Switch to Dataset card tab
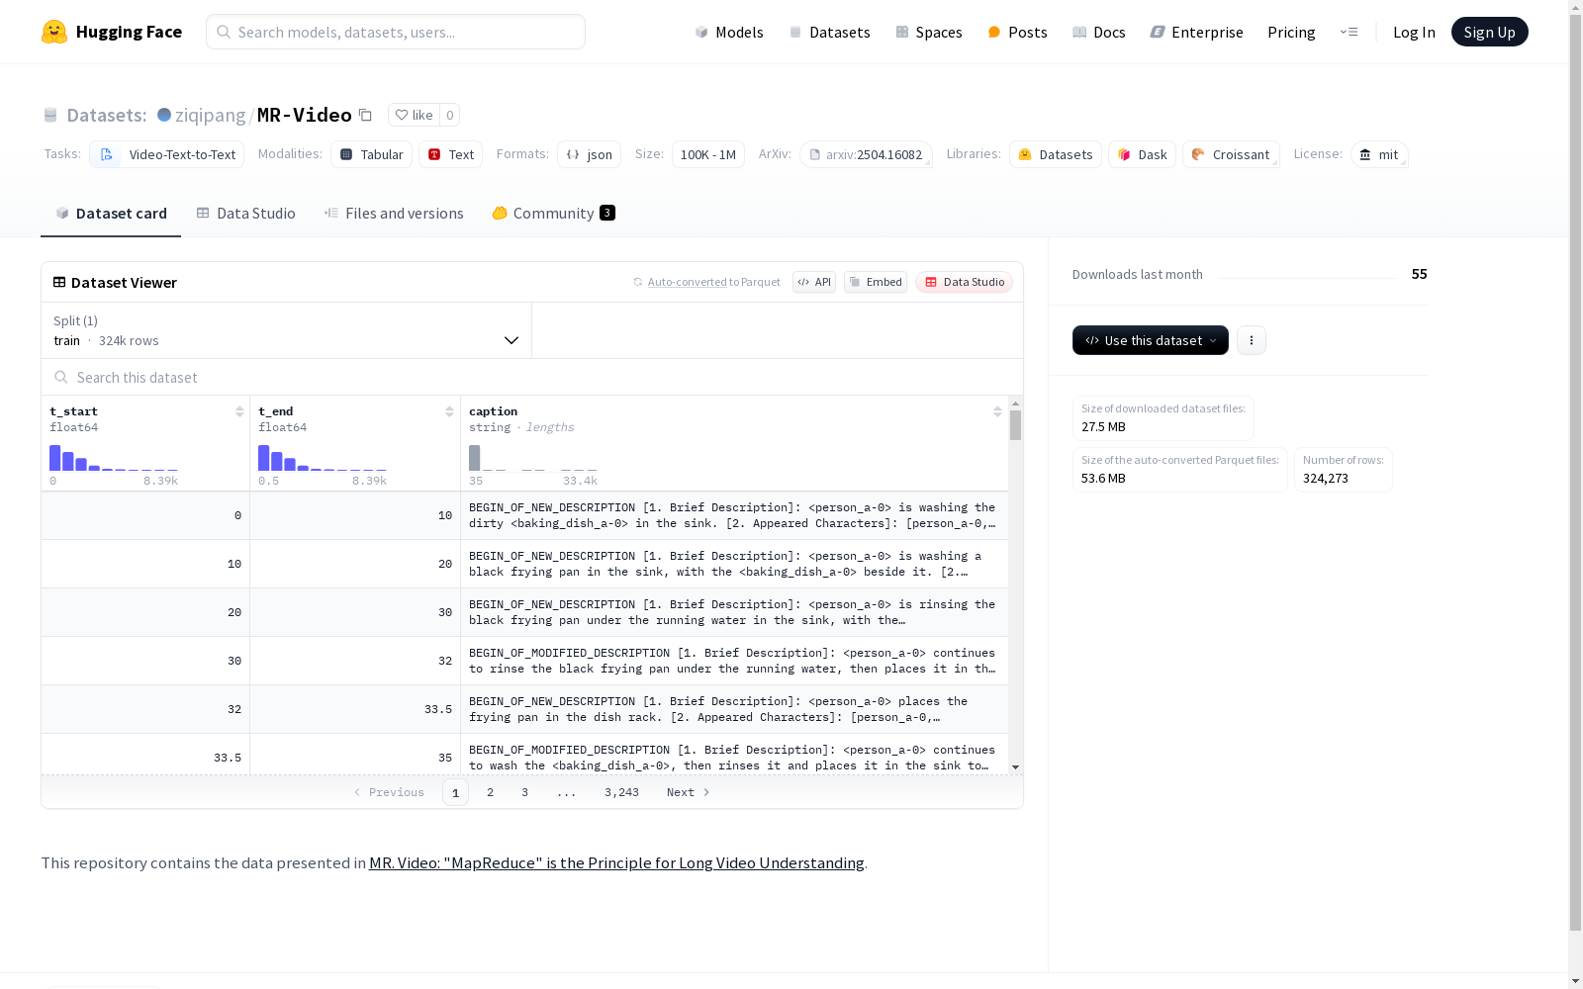The image size is (1583, 989). tap(111, 213)
